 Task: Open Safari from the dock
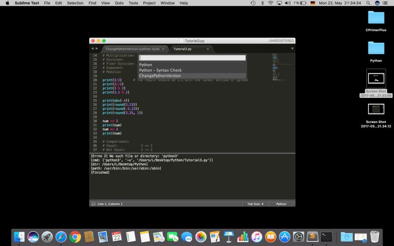click(61, 237)
